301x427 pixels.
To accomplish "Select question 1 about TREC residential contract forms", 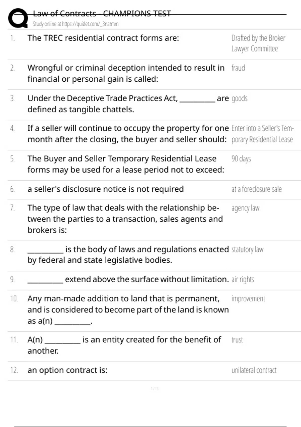I will click(103, 38).
